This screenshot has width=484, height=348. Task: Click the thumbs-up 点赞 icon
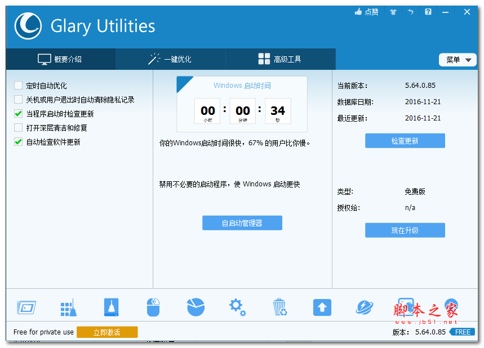click(x=358, y=12)
